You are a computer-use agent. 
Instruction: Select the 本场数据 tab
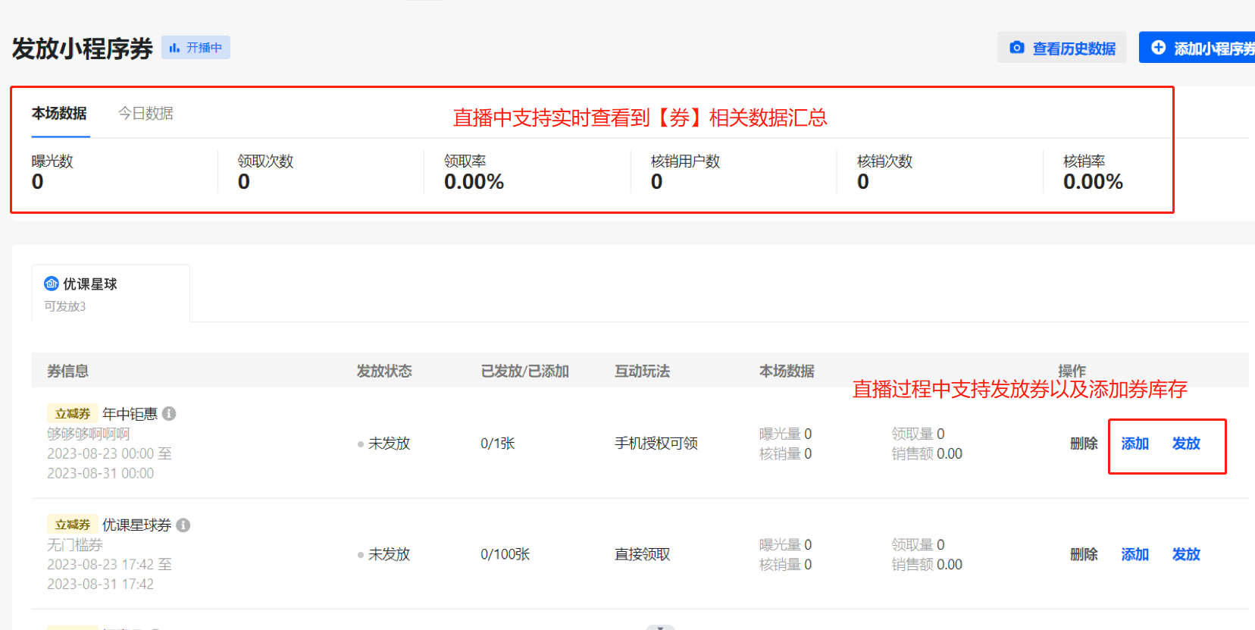click(59, 113)
